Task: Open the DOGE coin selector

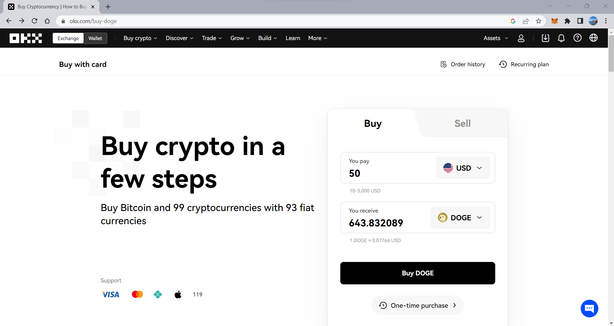Action: point(460,218)
